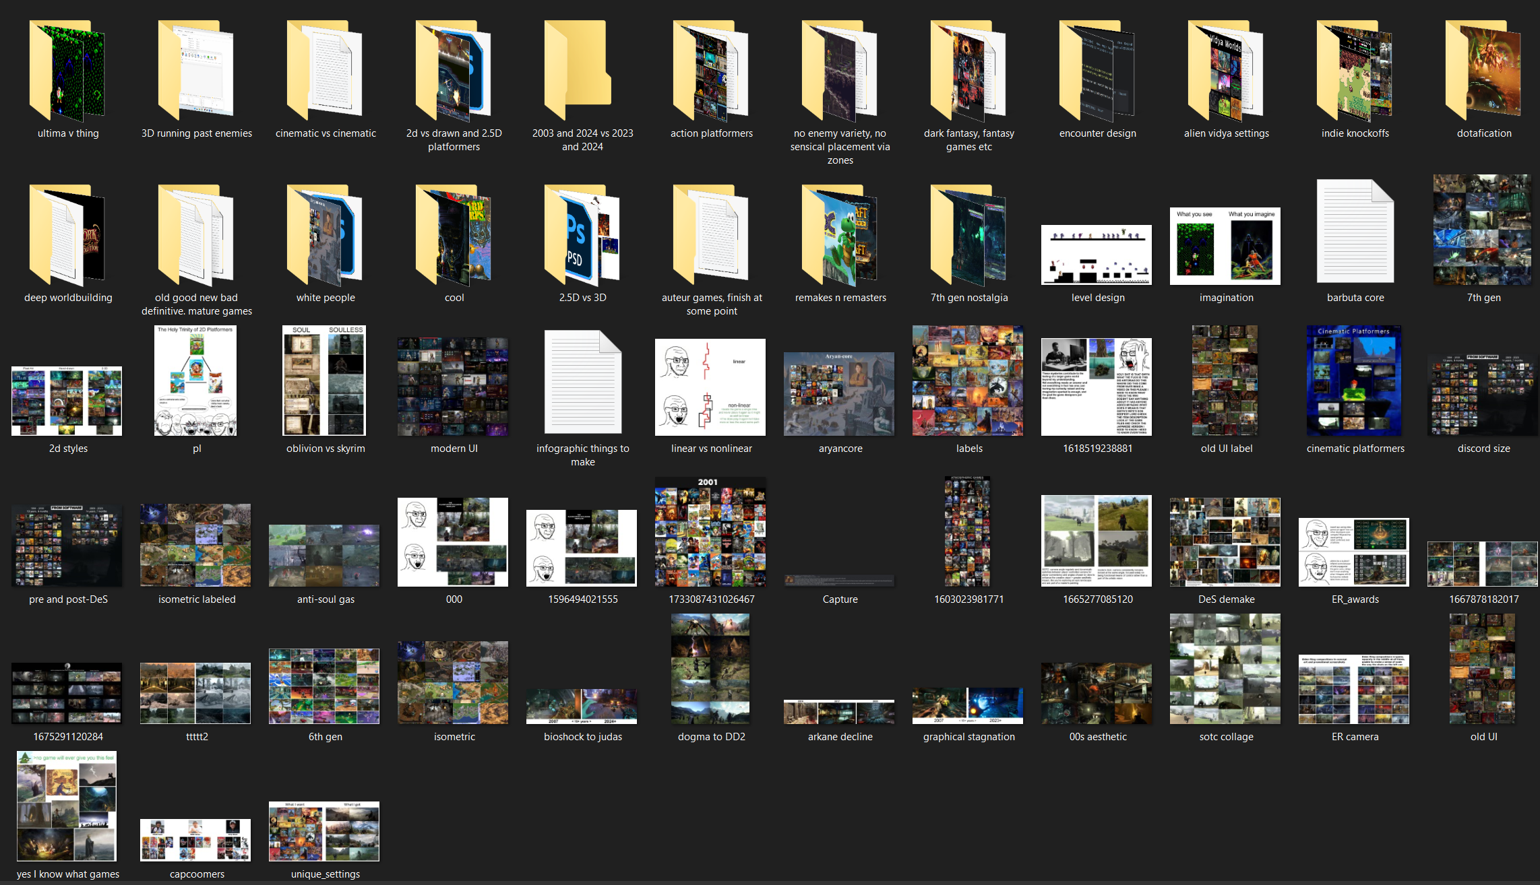Image resolution: width=1540 pixels, height=885 pixels.
Task: Click the '1733087431026467' 2001 collage thumbnail
Action: click(x=710, y=531)
